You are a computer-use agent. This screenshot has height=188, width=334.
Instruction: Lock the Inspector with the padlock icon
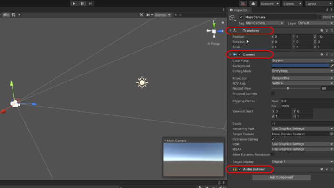coord(327,10)
